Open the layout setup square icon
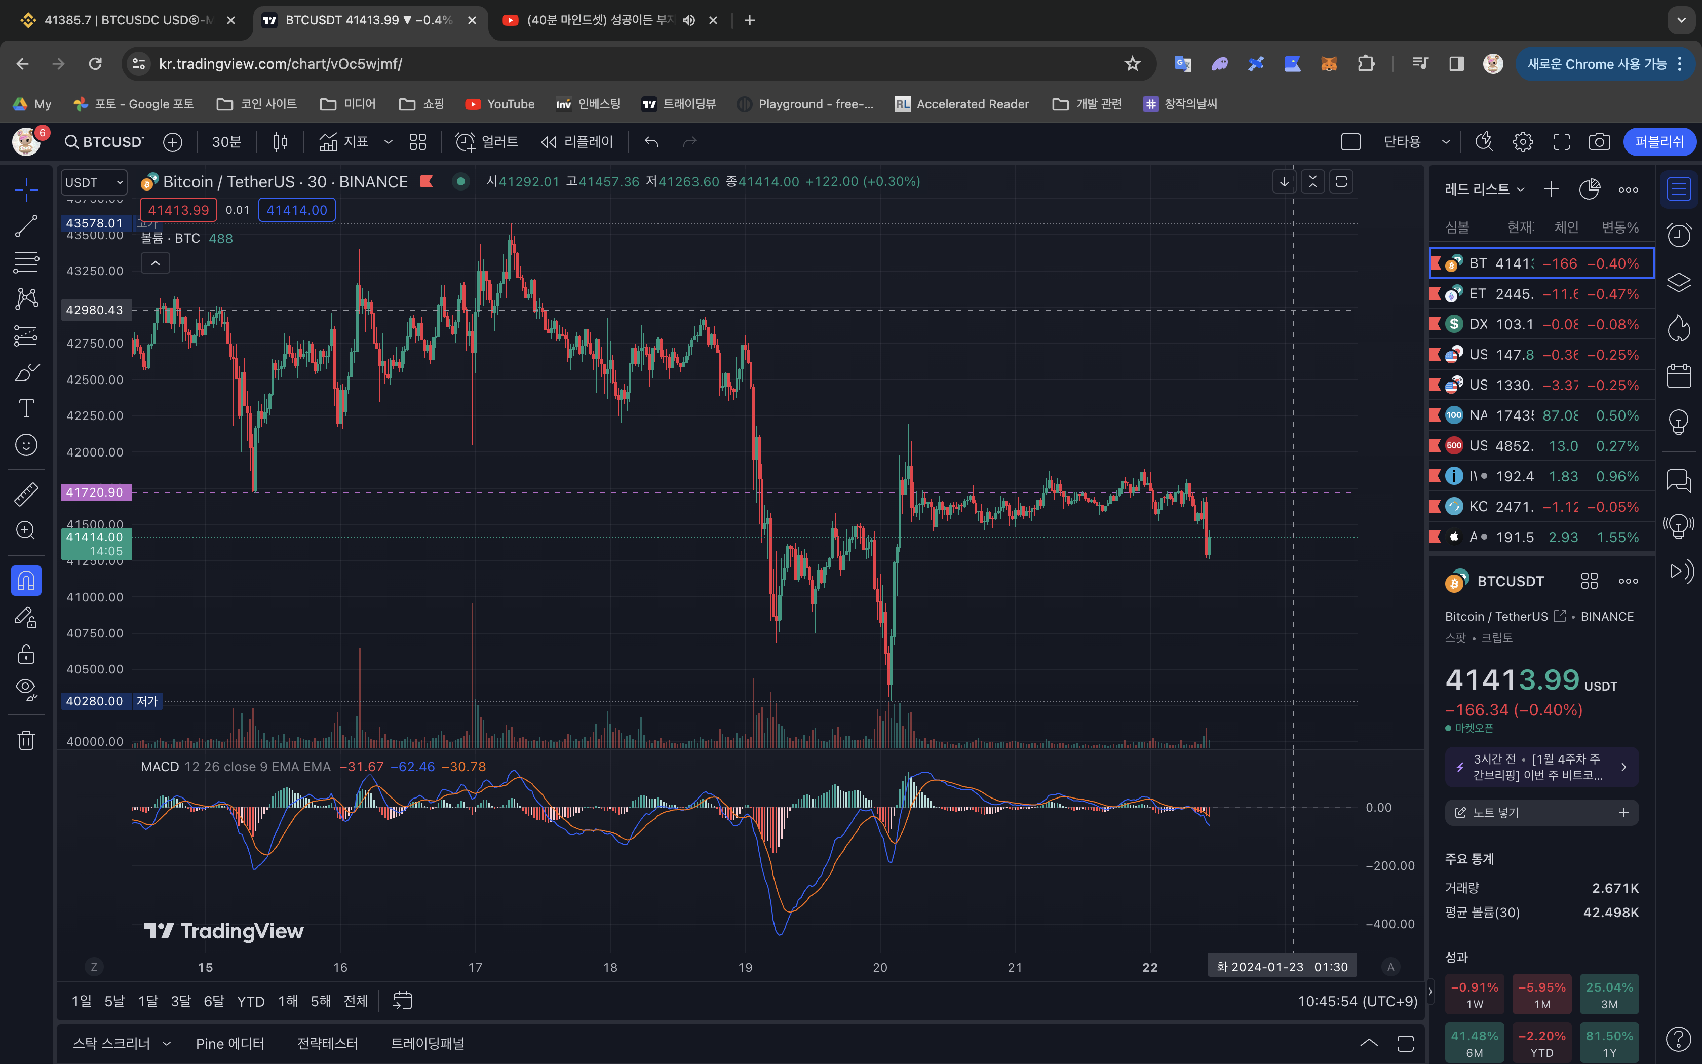 click(1350, 142)
